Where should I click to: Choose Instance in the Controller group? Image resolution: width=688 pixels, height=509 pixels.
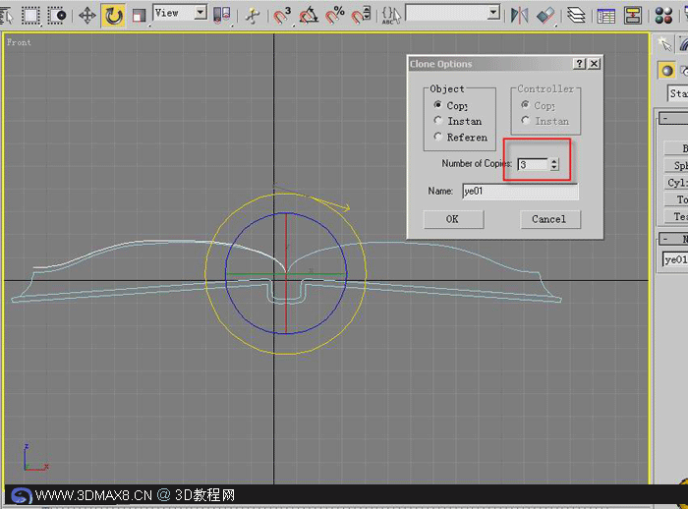(525, 121)
